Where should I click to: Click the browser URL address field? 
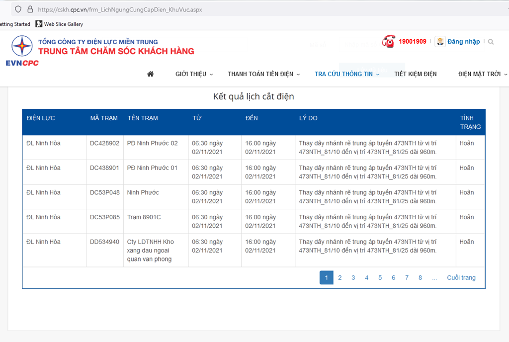coord(199,9)
